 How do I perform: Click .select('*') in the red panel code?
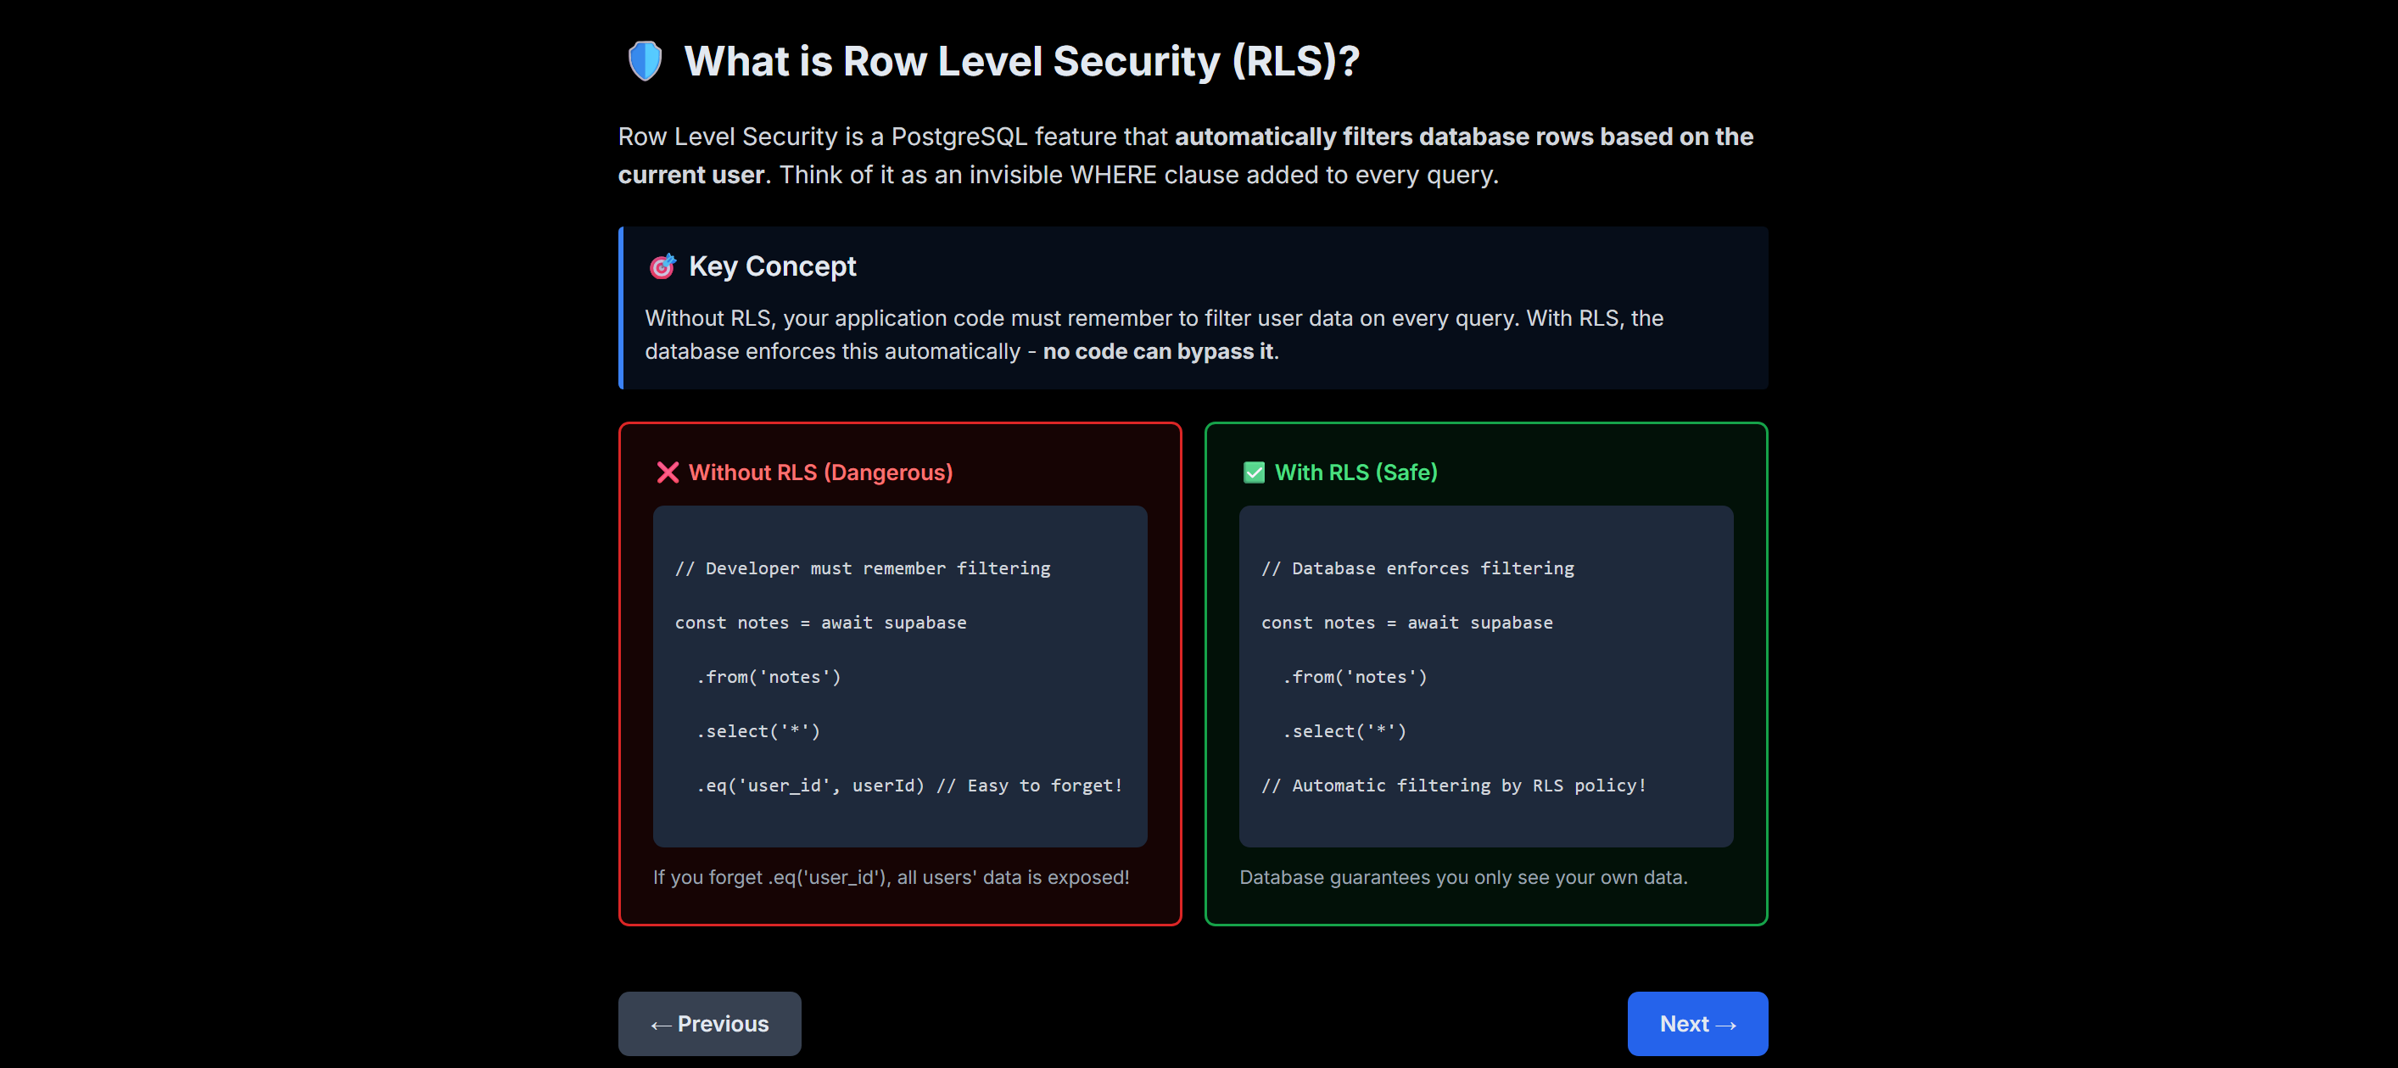[757, 732]
